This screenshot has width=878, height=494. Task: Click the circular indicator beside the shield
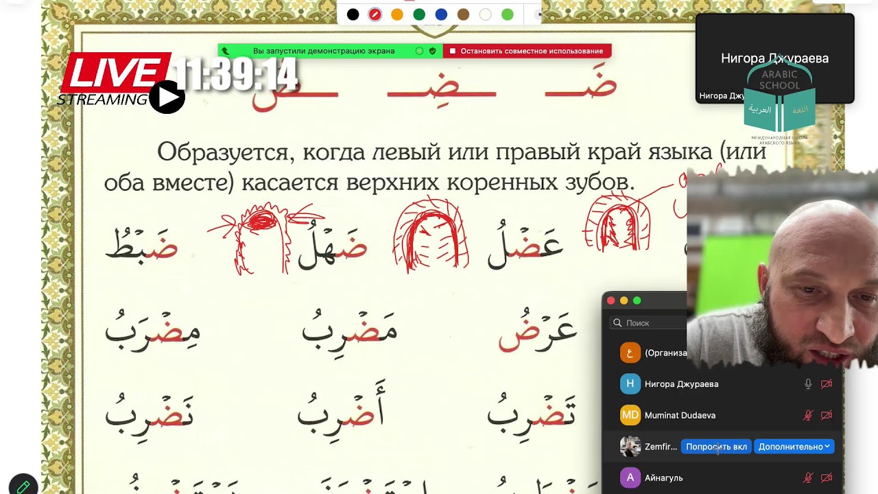pos(419,51)
